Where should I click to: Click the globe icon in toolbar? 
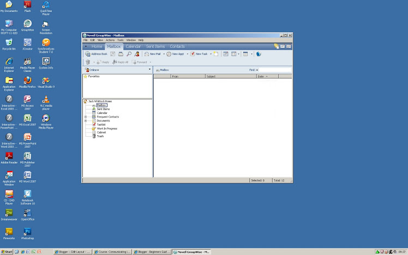pyautogui.click(x=259, y=54)
